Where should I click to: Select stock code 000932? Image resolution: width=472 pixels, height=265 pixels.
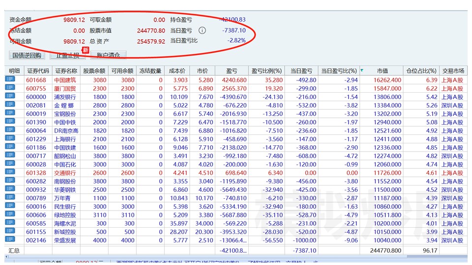click(x=36, y=189)
